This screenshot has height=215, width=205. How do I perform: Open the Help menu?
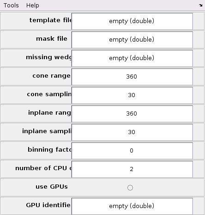tap(32, 6)
